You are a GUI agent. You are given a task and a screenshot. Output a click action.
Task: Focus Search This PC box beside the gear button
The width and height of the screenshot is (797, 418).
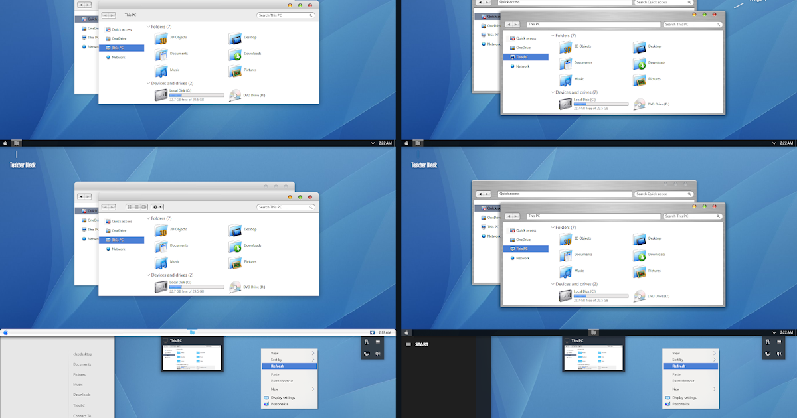point(286,207)
